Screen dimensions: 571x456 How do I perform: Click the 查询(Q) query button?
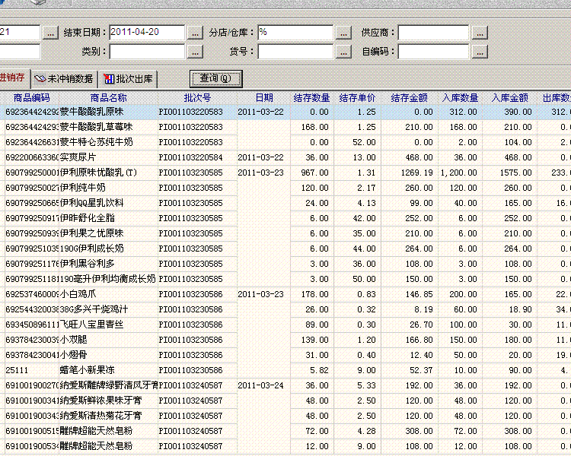pyautogui.click(x=216, y=78)
